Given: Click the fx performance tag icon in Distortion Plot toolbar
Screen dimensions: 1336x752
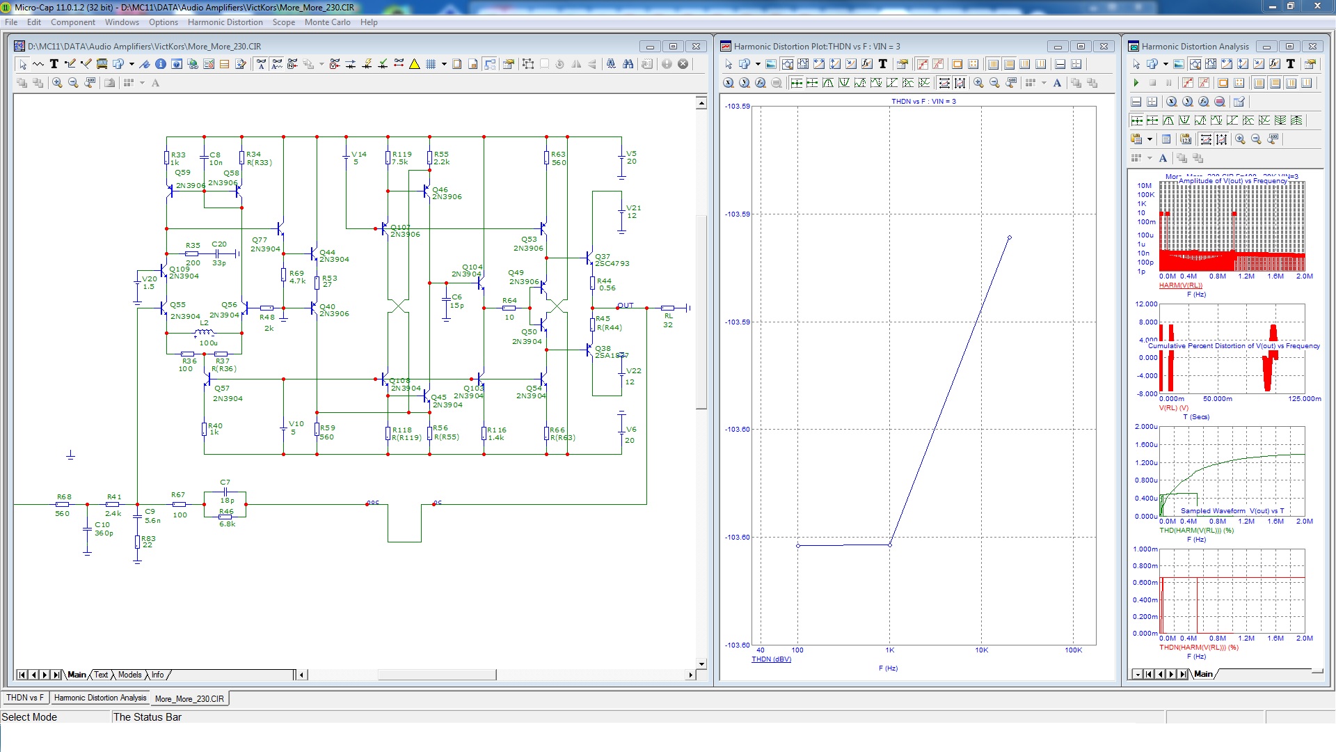Looking at the screenshot, I should (x=867, y=64).
